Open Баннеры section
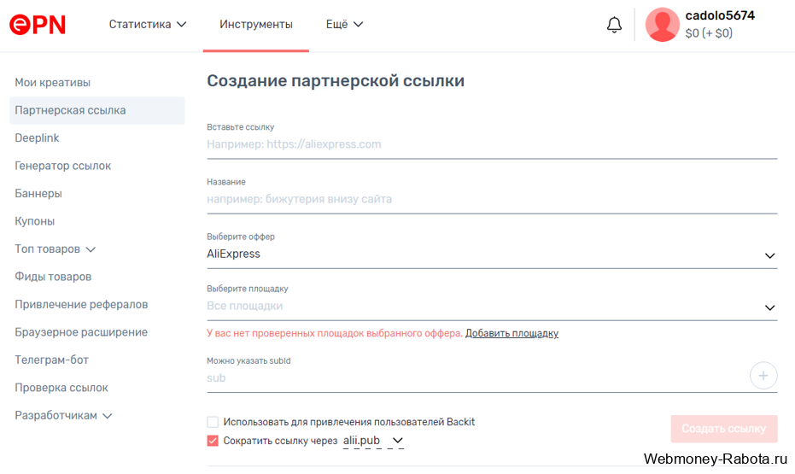Viewport: 795px width, 474px height. pos(38,194)
